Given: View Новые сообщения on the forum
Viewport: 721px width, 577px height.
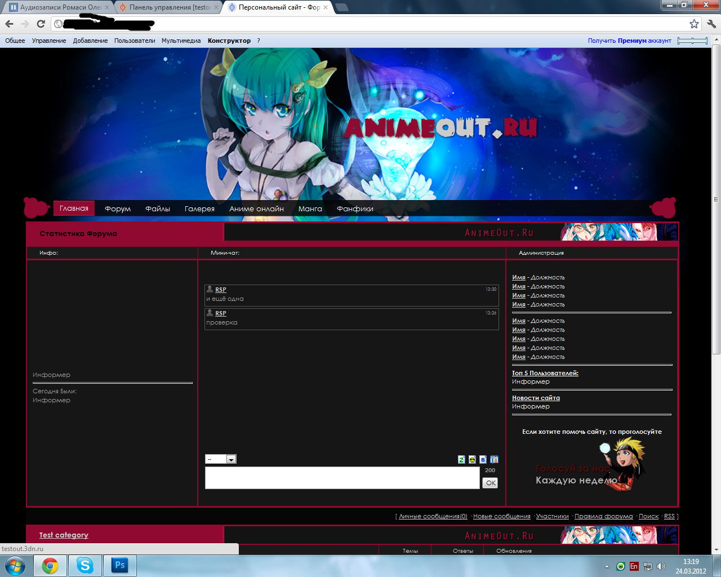Looking at the screenshot, I should coord(502,516).
